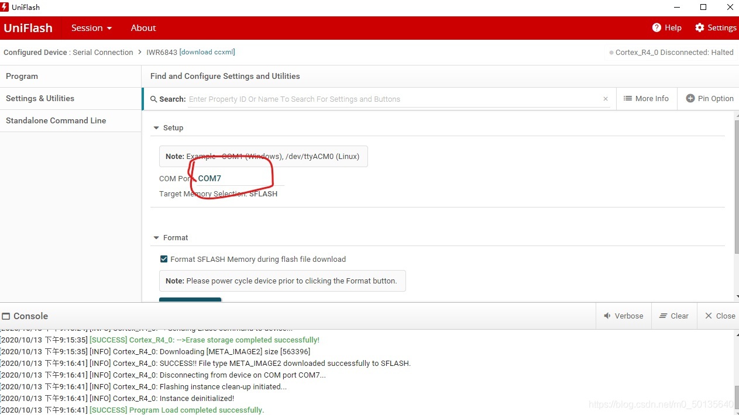
Task: Click the search magnifier icon
Action: 154,99
